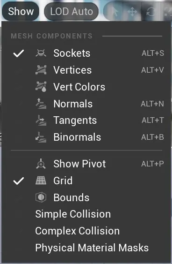This screenshot has width=172, height=264.
Task: Click the Binormals icon
Action: [41, 137]
